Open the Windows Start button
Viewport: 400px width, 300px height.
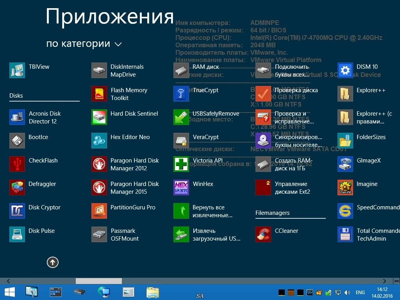click(10, 292)
